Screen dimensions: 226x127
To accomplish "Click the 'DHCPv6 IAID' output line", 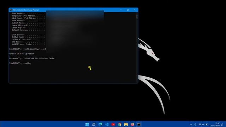I will pyautogui.click(x=28, y=37).
